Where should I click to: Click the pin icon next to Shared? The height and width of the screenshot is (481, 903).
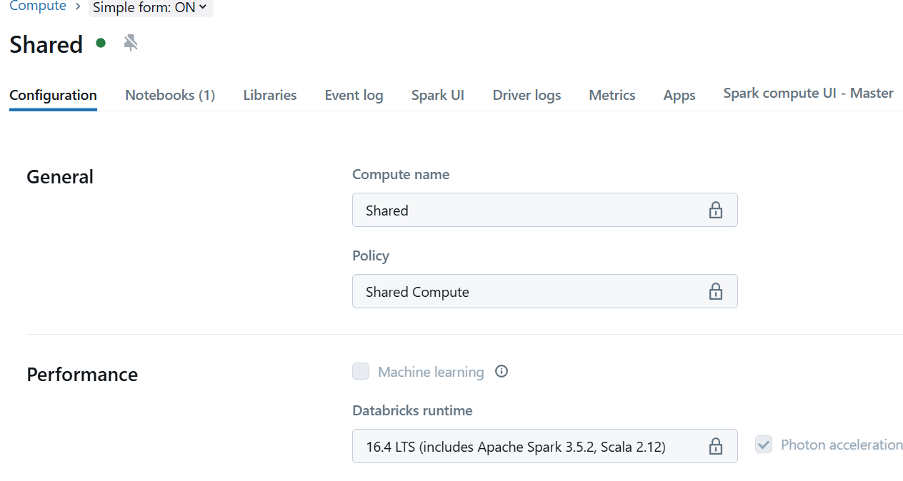pyautogui.click(x=131, y=43)
